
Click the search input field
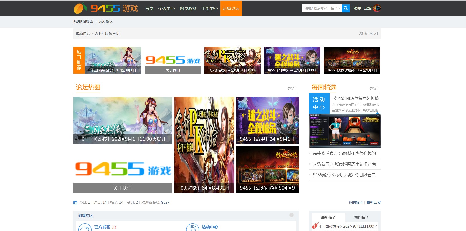pos(316,8)
